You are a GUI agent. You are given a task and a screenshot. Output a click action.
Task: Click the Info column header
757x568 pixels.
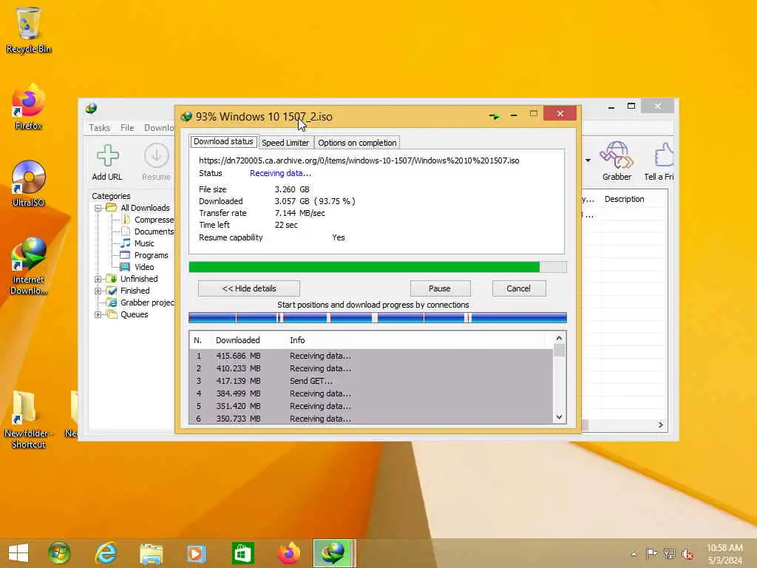[x=297, y=340]
